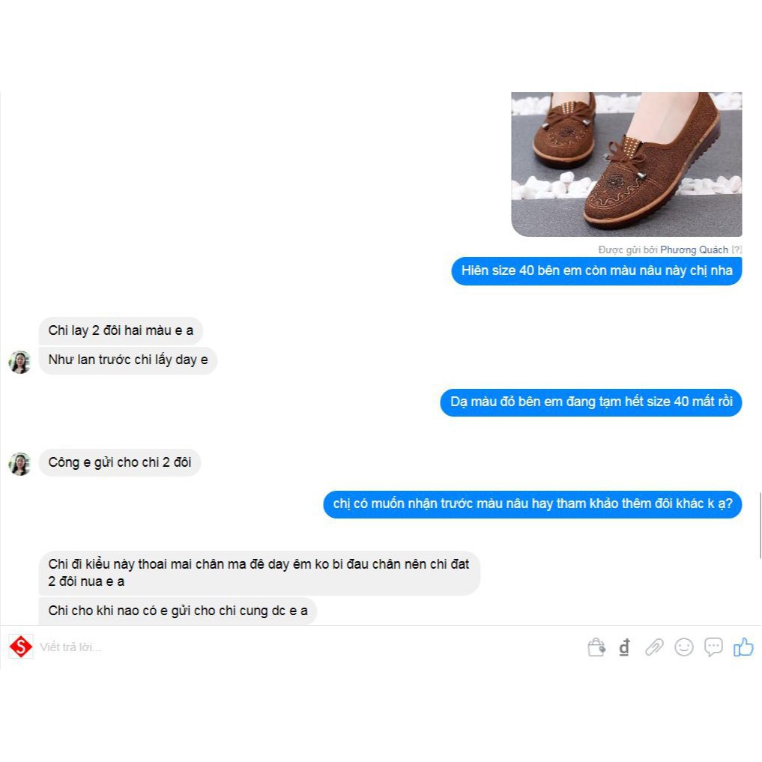Open the brown shoe photo
Viewport: 762px width, 762px height.
626,164
